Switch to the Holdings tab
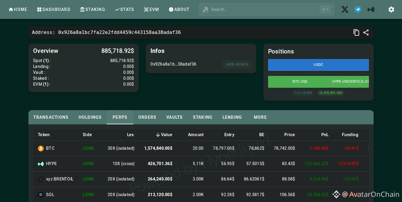The width and height of the screenshot is (402, 202). click(90, 117)
